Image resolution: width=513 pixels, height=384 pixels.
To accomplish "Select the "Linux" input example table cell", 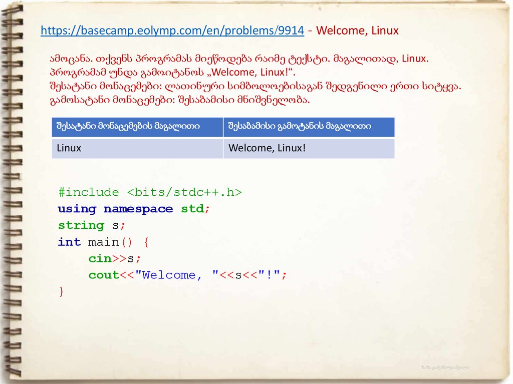I will [137, 149].
